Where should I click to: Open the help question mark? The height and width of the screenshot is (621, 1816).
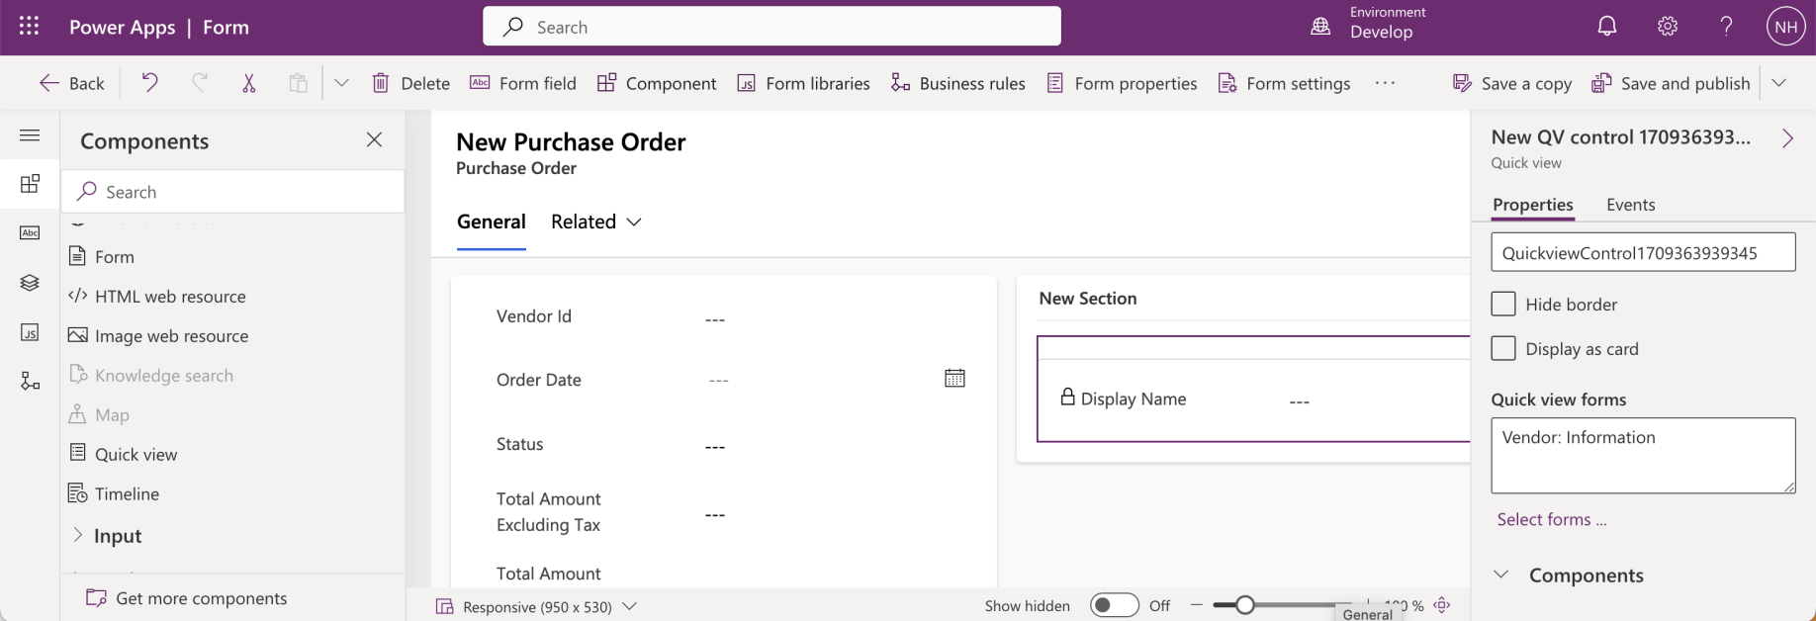pos(1726,27)
